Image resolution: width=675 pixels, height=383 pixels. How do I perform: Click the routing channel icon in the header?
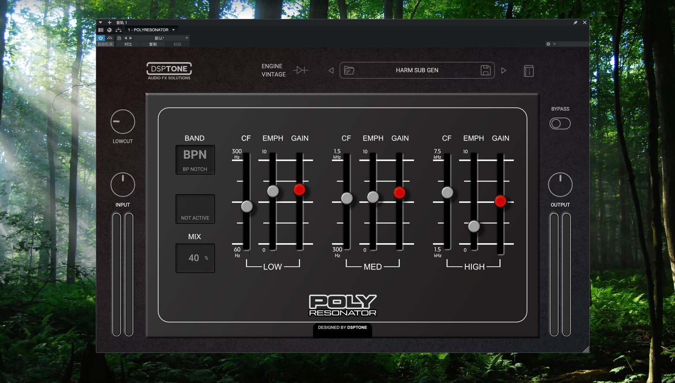click(x=118, y=30)
